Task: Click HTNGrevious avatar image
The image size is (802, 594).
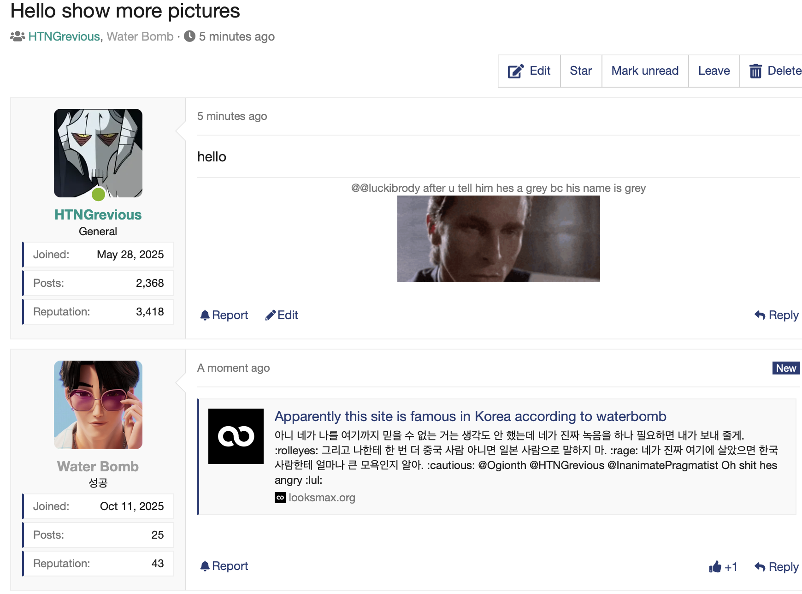Action: (98, 153)
